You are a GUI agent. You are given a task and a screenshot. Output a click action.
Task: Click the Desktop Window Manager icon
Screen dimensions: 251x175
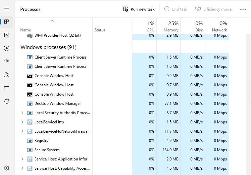pos(30,104)
